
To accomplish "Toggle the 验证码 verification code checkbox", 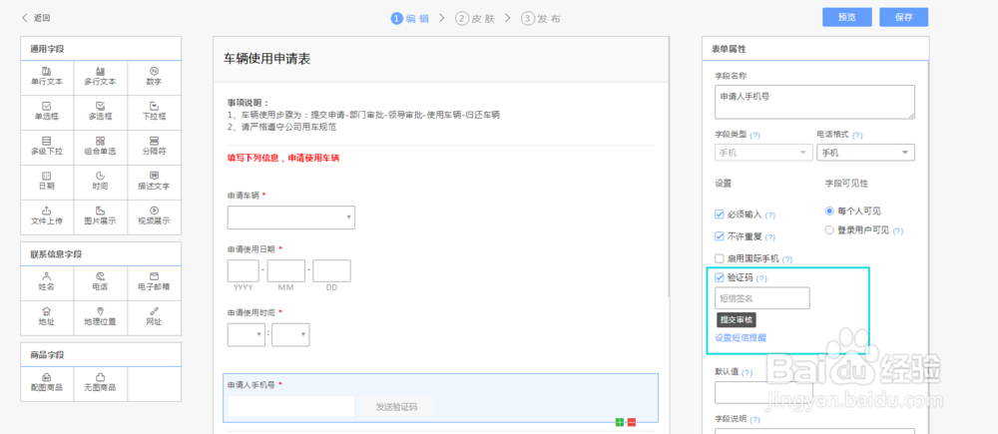I will (720, 278).
